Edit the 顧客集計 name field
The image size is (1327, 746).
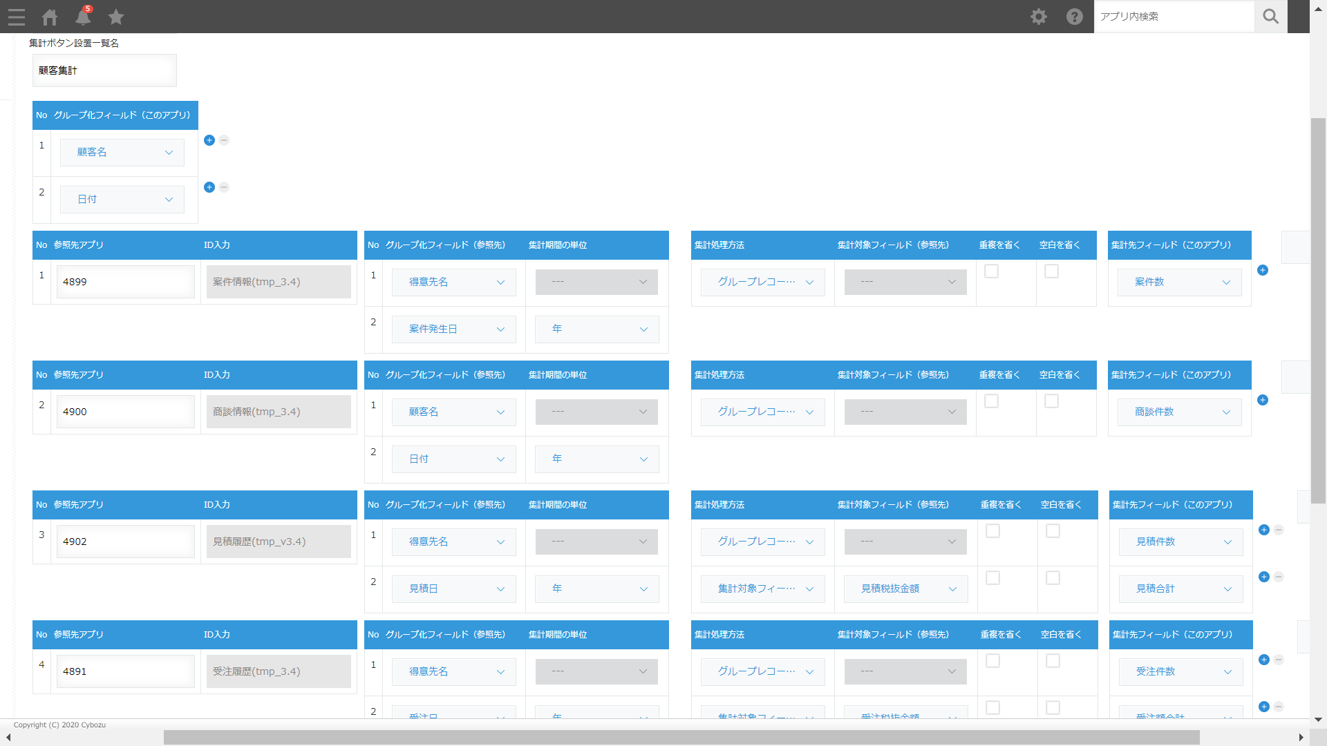point(104,70)
